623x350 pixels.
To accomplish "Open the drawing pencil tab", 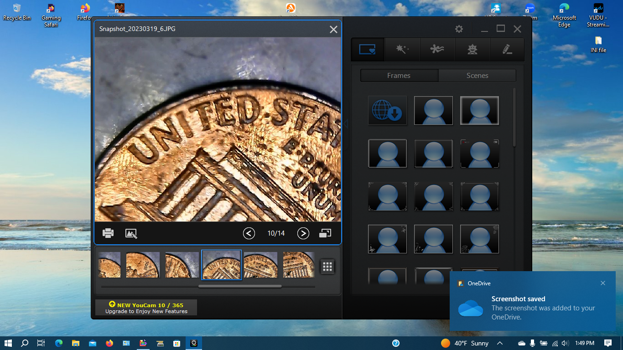I will 507,49.
